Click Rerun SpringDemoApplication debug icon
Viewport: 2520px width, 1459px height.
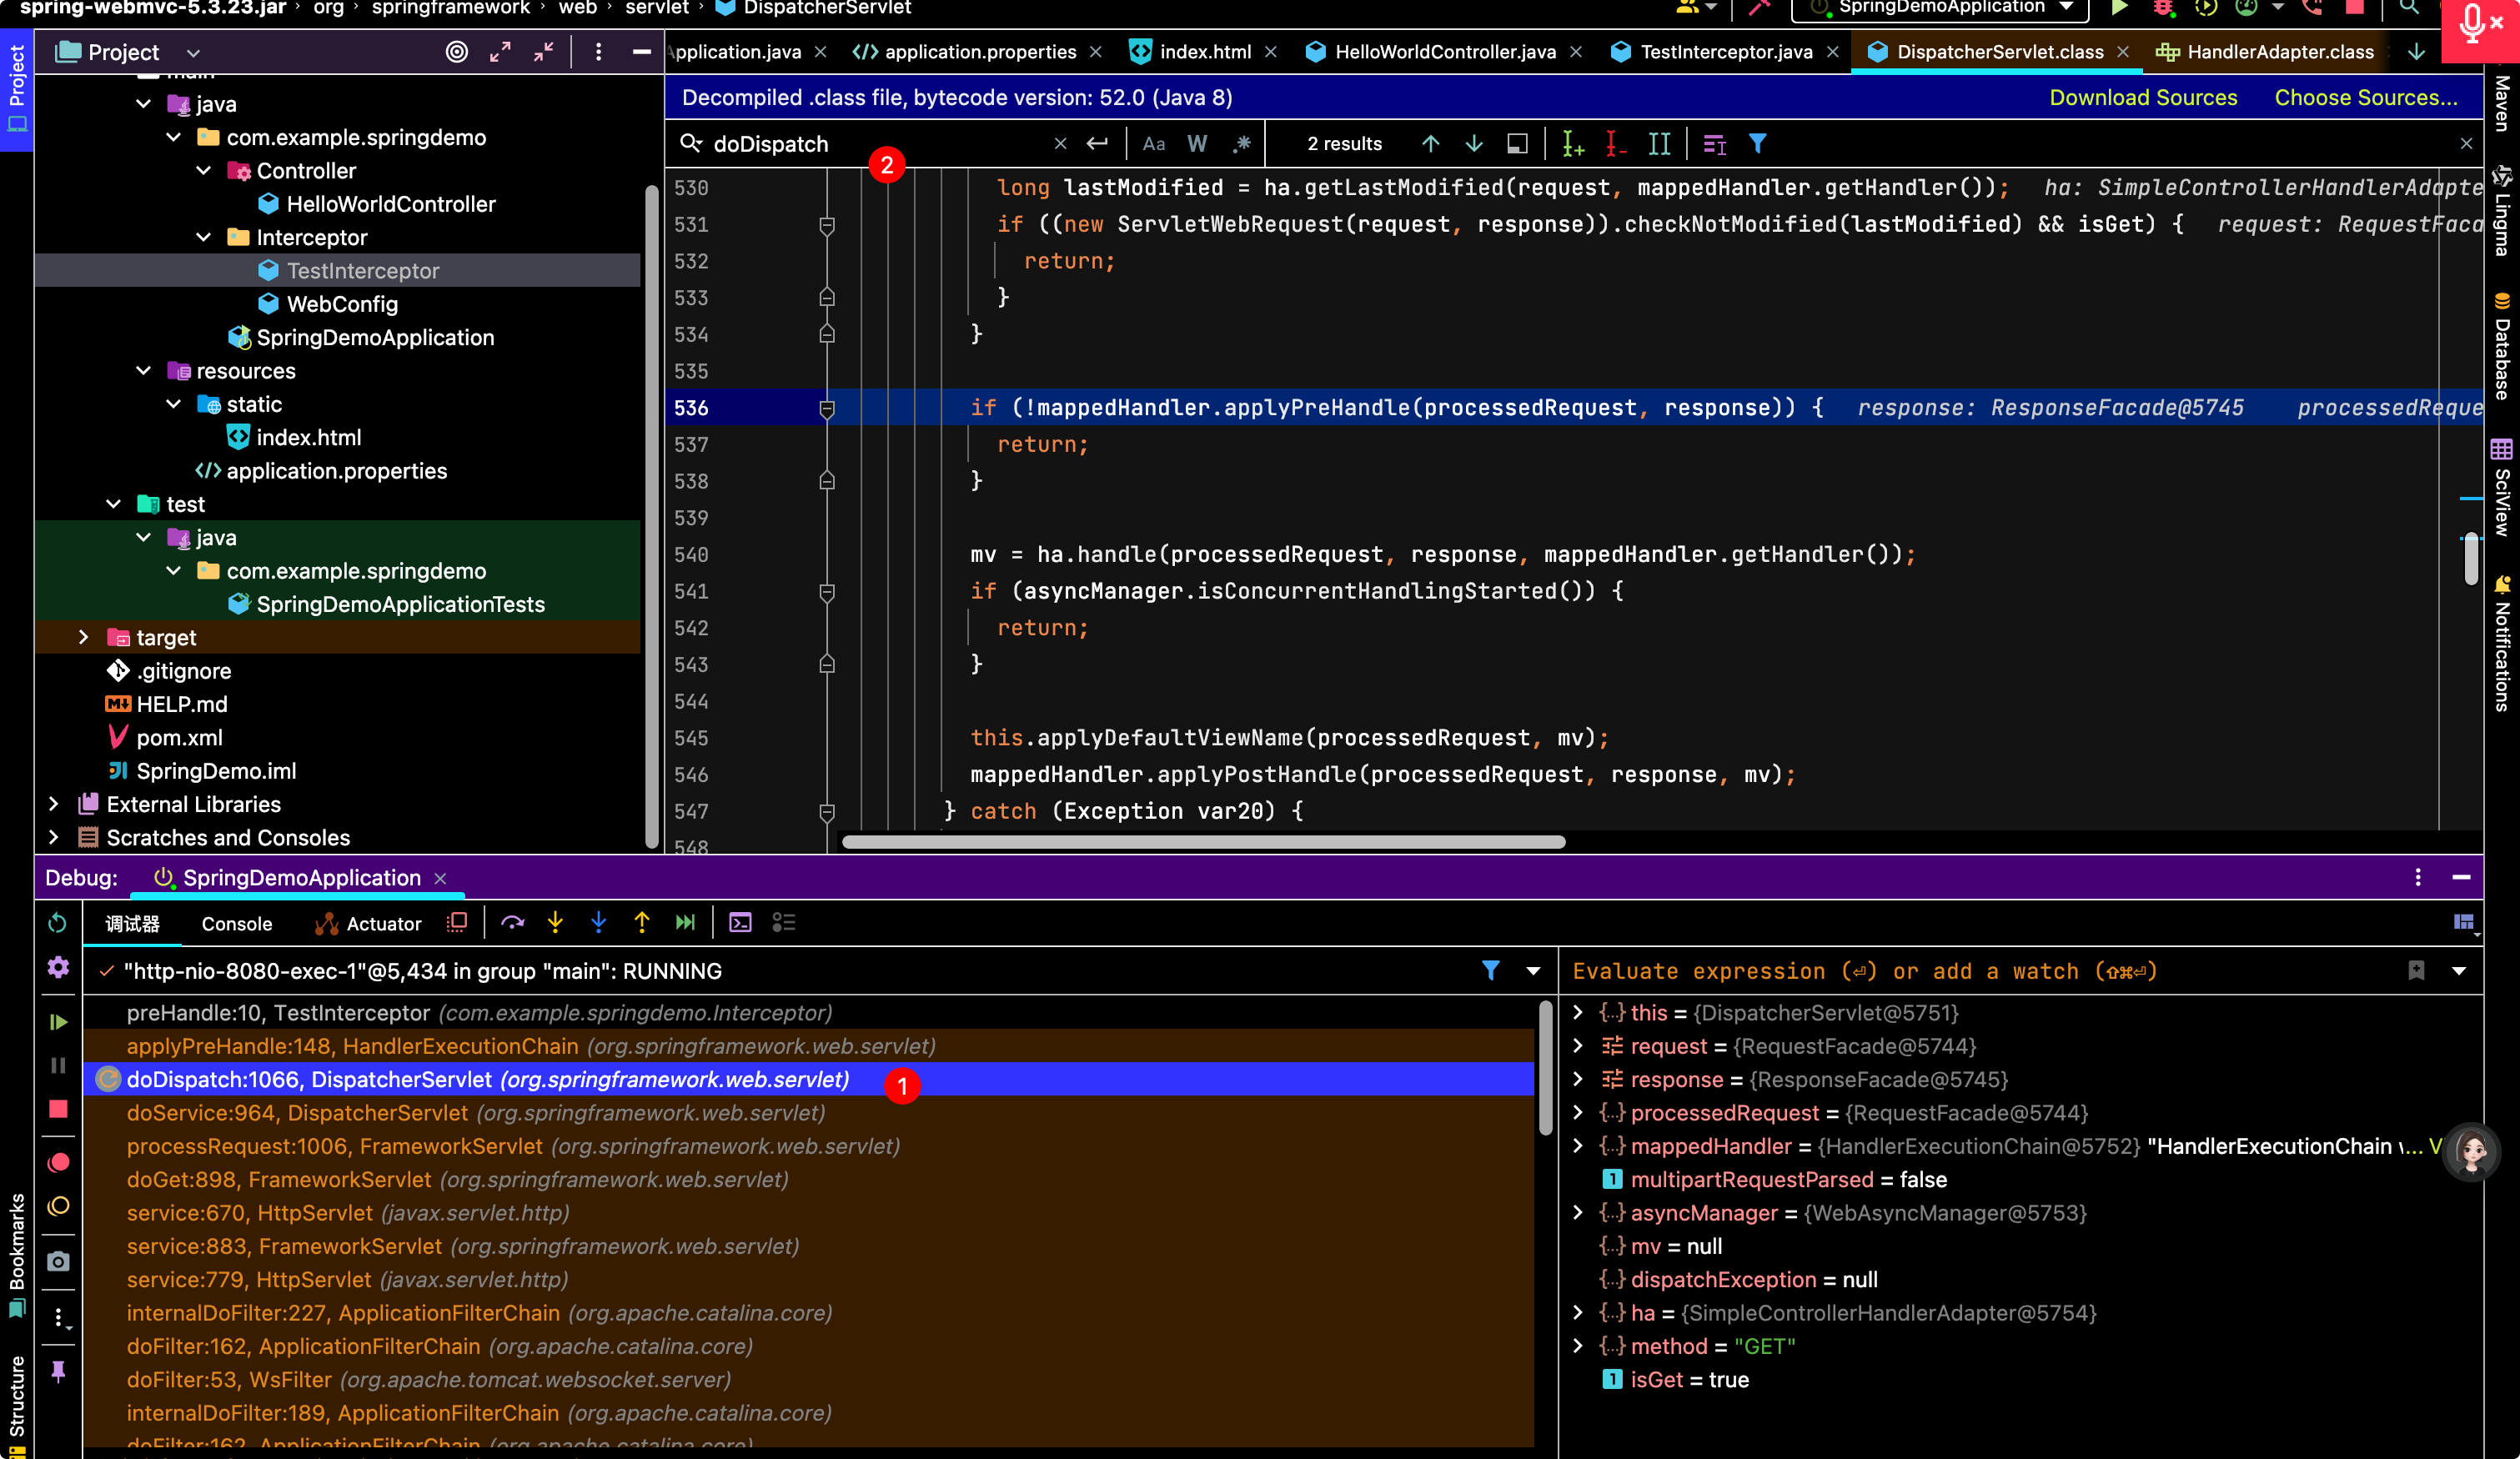pyautogui.click(x=58, y=923)
